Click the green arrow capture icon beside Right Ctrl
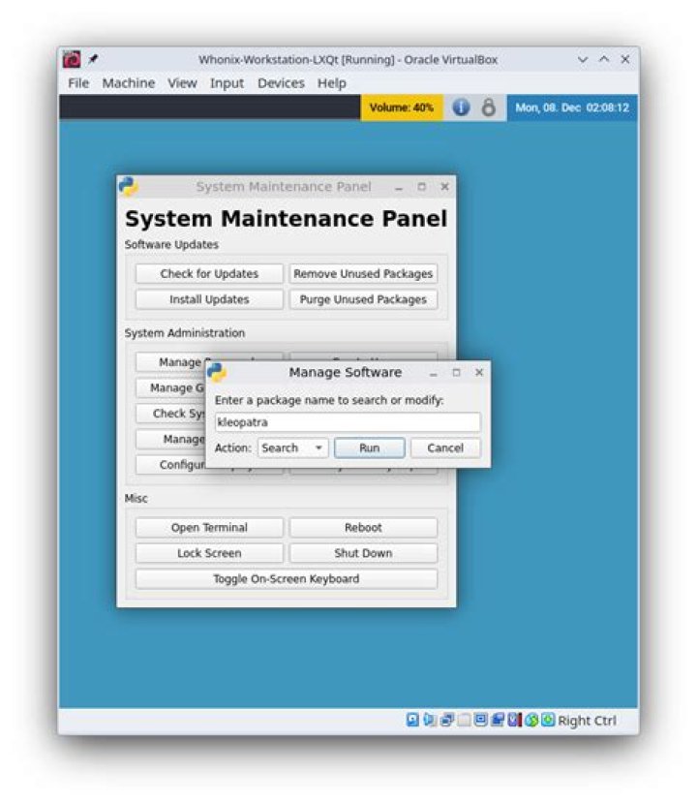 pyautogui.click(x=548, y=720)
